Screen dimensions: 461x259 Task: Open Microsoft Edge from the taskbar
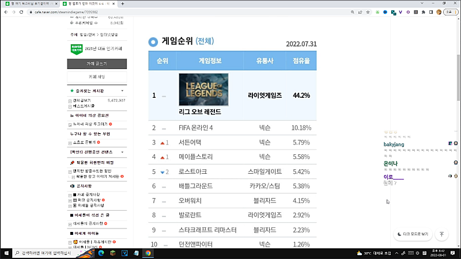[101, 253]
